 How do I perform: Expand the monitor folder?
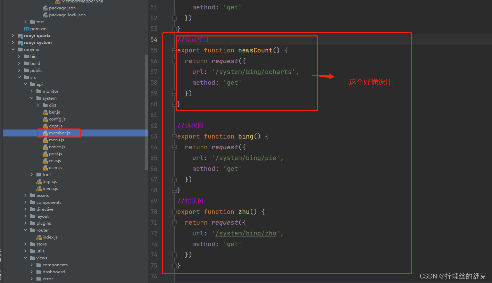(32, 91)
